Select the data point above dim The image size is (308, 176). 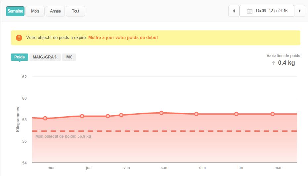pos(196,114)
